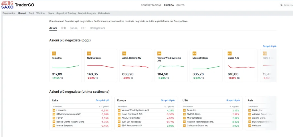Screen dimensions: 293x137
Task: Click the 8,40% value for Palantir
Action: (236, 122)
